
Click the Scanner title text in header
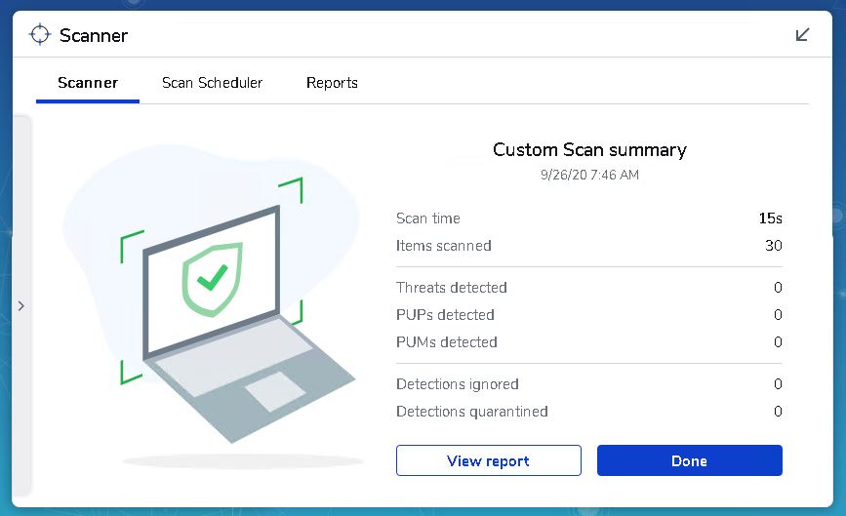click(x=94, y=35)
